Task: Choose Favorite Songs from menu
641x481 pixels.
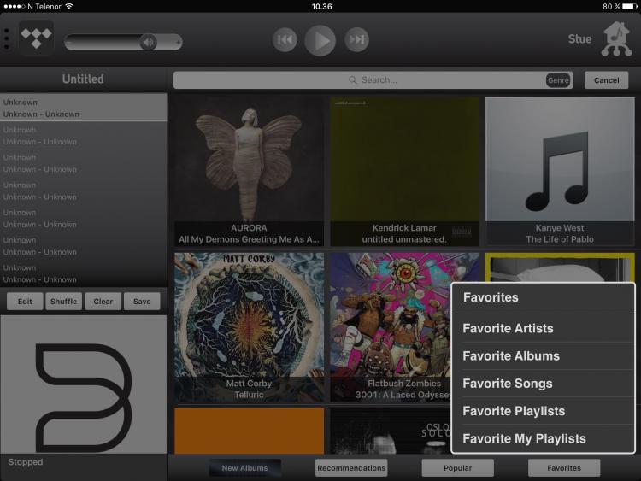Action: (544, 384)
